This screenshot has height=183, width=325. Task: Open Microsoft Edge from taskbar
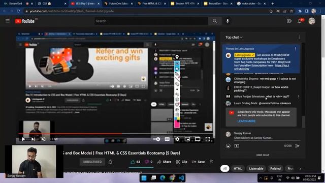pyautogui.click(x=162, y=178)
